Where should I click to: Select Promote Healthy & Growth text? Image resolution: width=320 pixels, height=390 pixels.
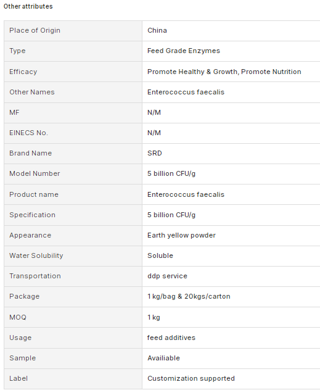pyautogui.click(x=192, y=72)
